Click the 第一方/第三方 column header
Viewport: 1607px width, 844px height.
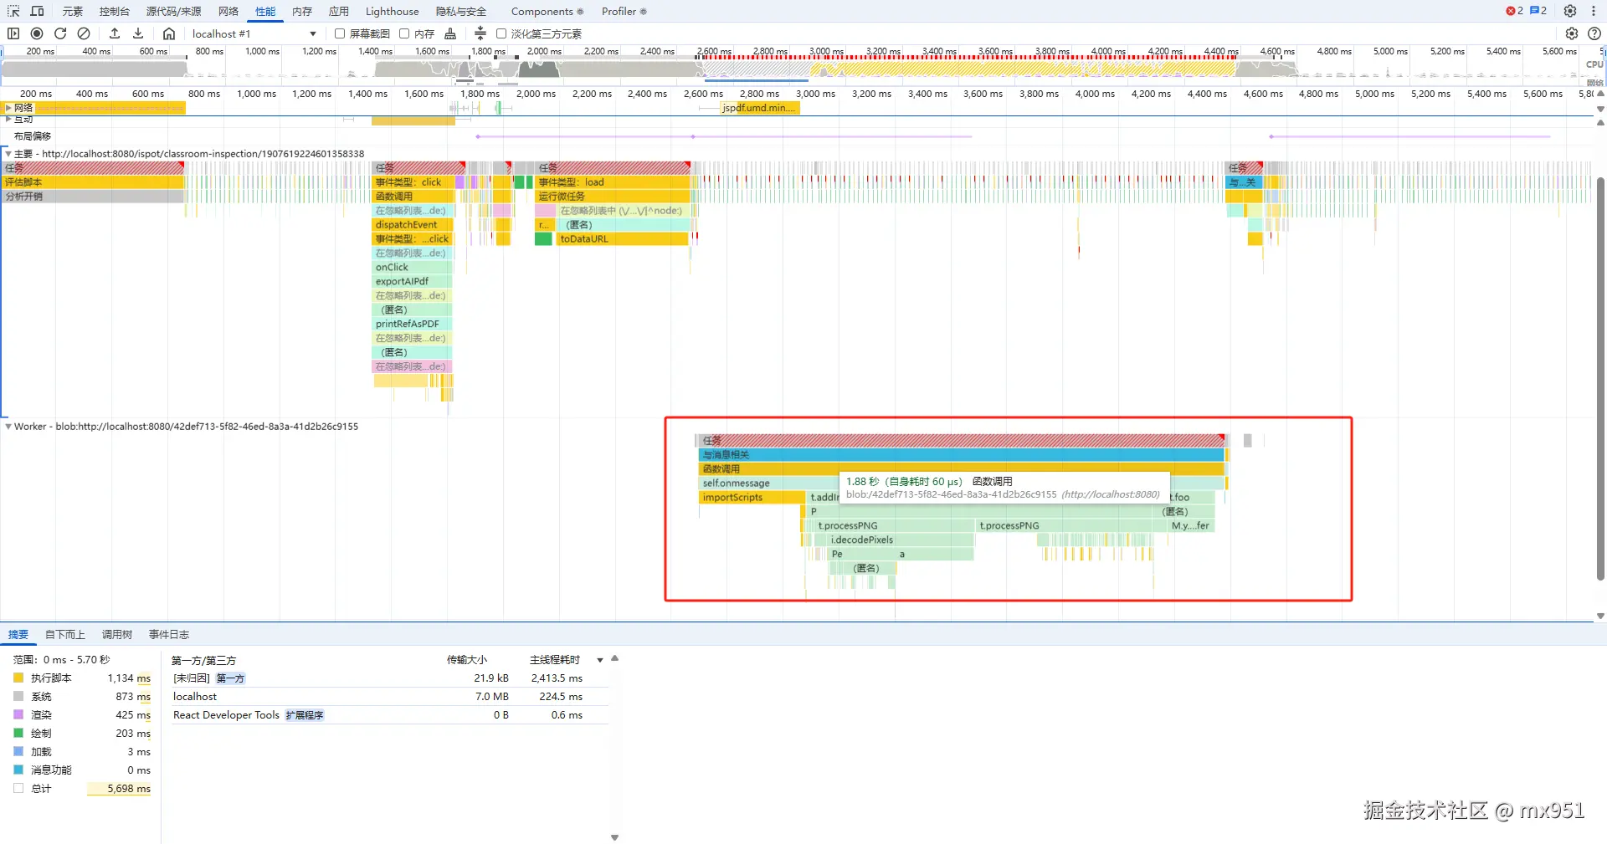[204, 660]
